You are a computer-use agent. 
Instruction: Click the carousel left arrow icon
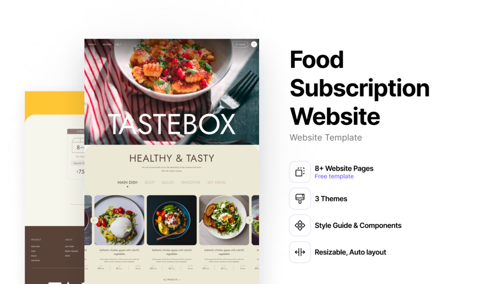(94, 220)
